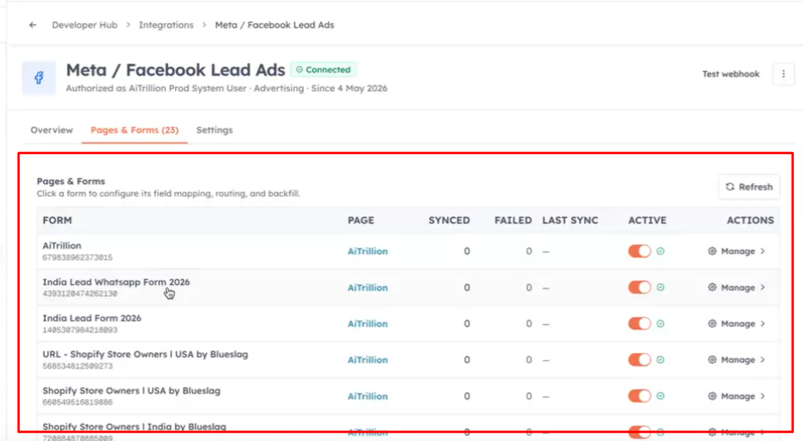Click green check icon in row 660549516819886
The width and height of the screenshot is (803, 441).
[661, 396]
